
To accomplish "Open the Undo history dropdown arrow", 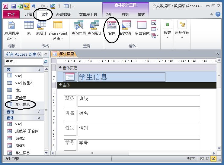I will coord(38,6).
